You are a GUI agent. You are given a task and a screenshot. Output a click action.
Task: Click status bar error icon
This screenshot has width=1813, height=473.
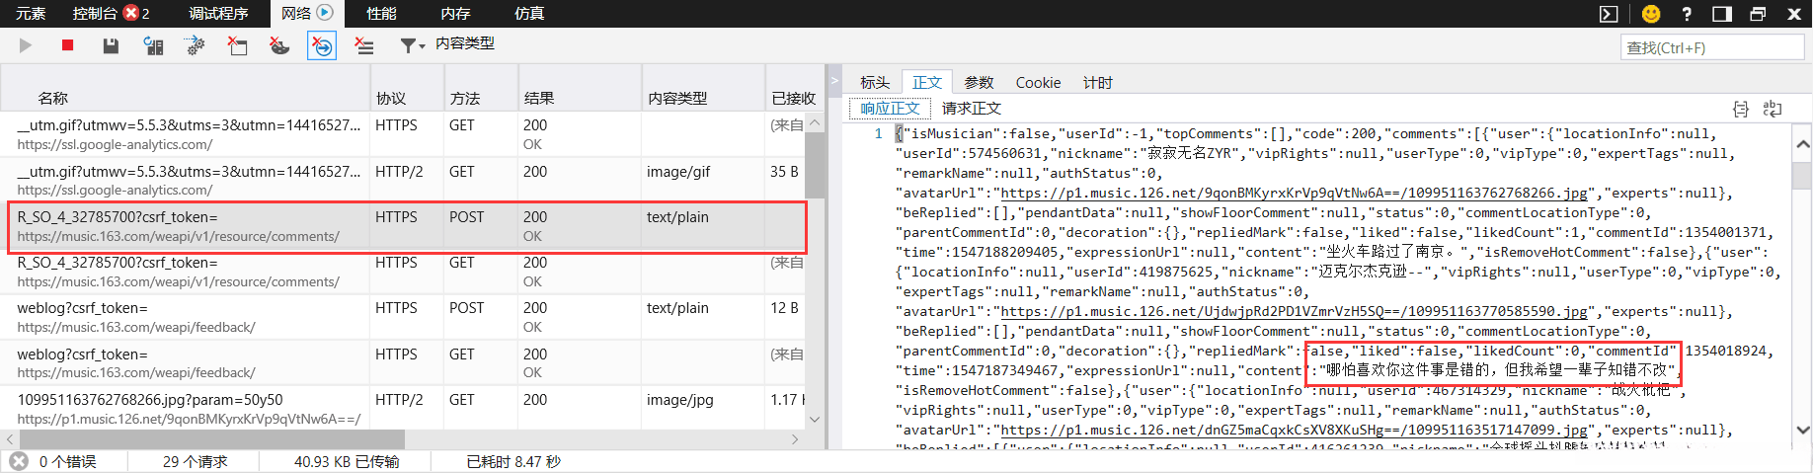[x=19, y=461]
